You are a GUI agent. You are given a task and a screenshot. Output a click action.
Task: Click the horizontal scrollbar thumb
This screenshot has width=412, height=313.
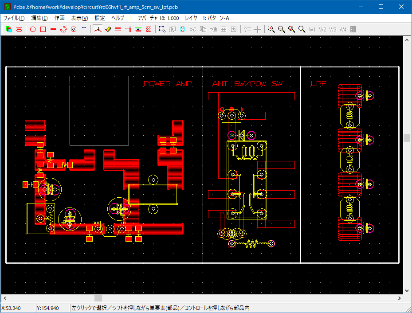(98, 298)
